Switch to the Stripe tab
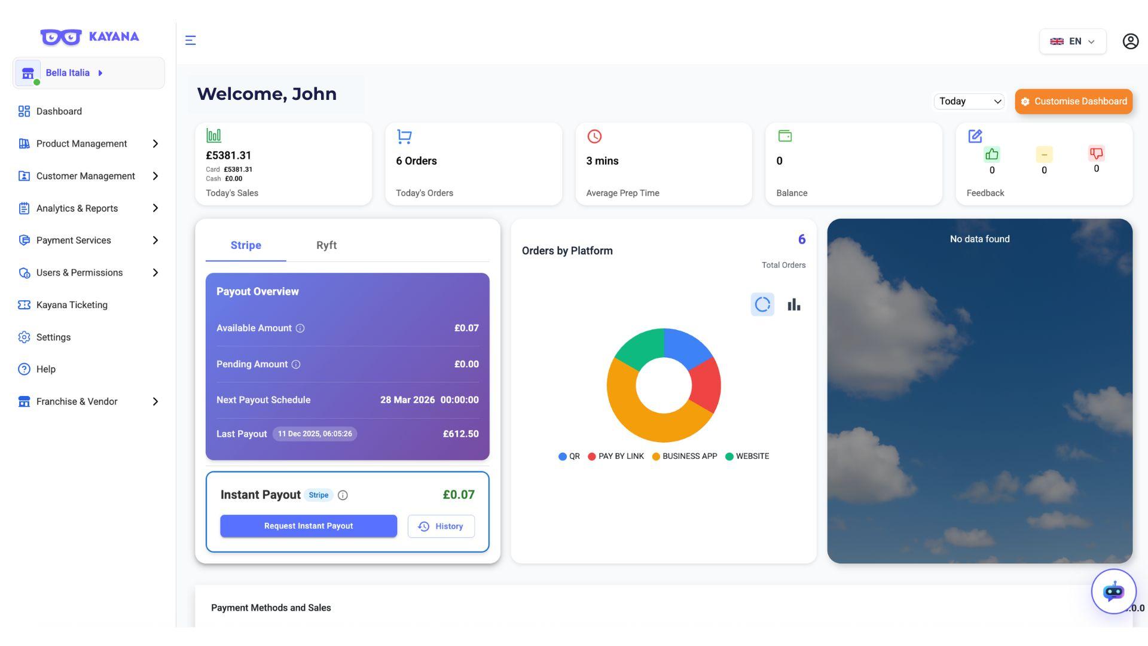Image resolution: width=1148 pixels, height=646 pixels. (246, 245)
